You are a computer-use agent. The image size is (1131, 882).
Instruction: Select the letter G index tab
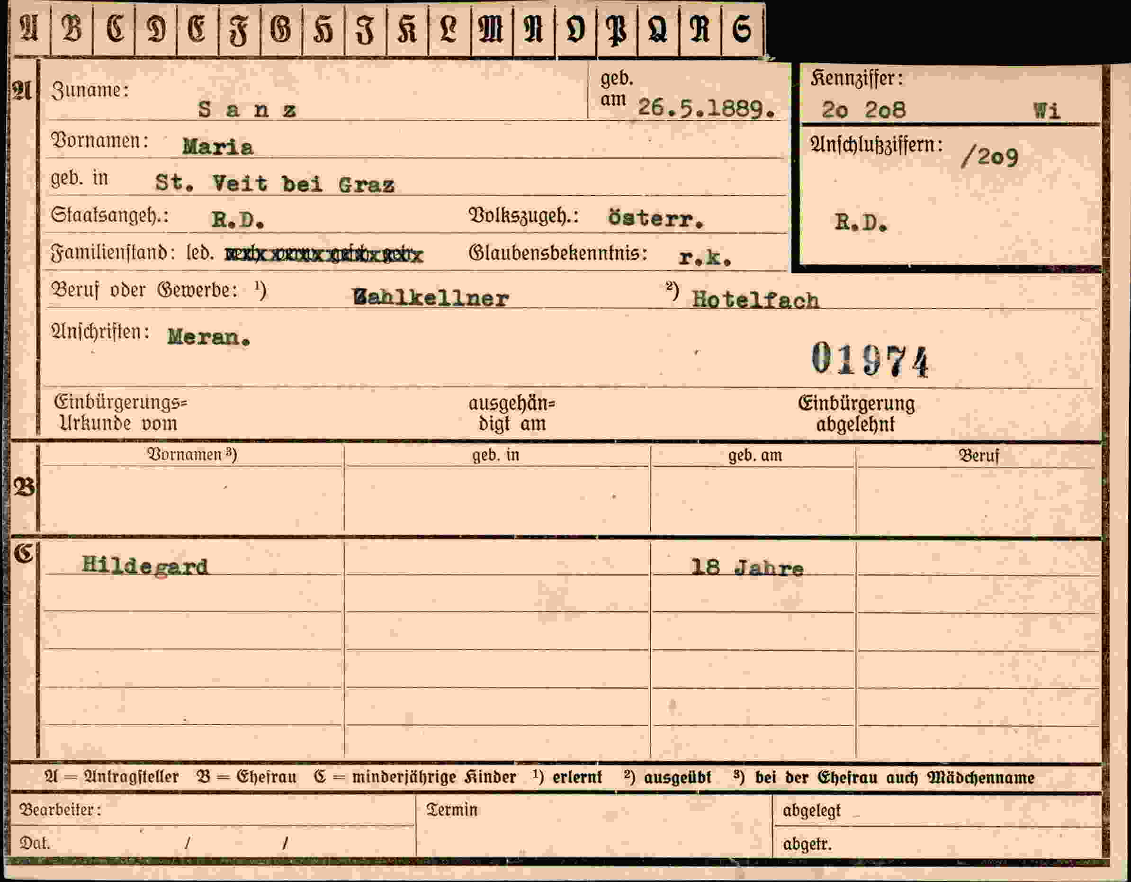(x=281, y=28)
